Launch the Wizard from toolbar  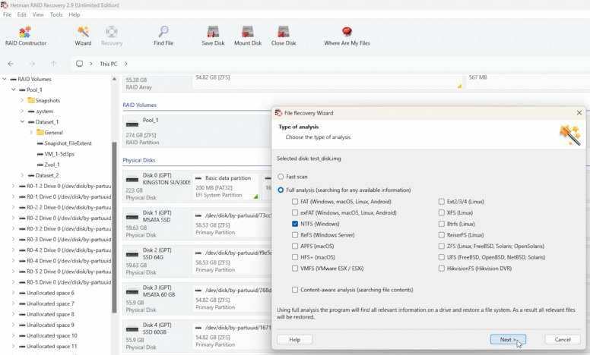[x=83, y=36]
